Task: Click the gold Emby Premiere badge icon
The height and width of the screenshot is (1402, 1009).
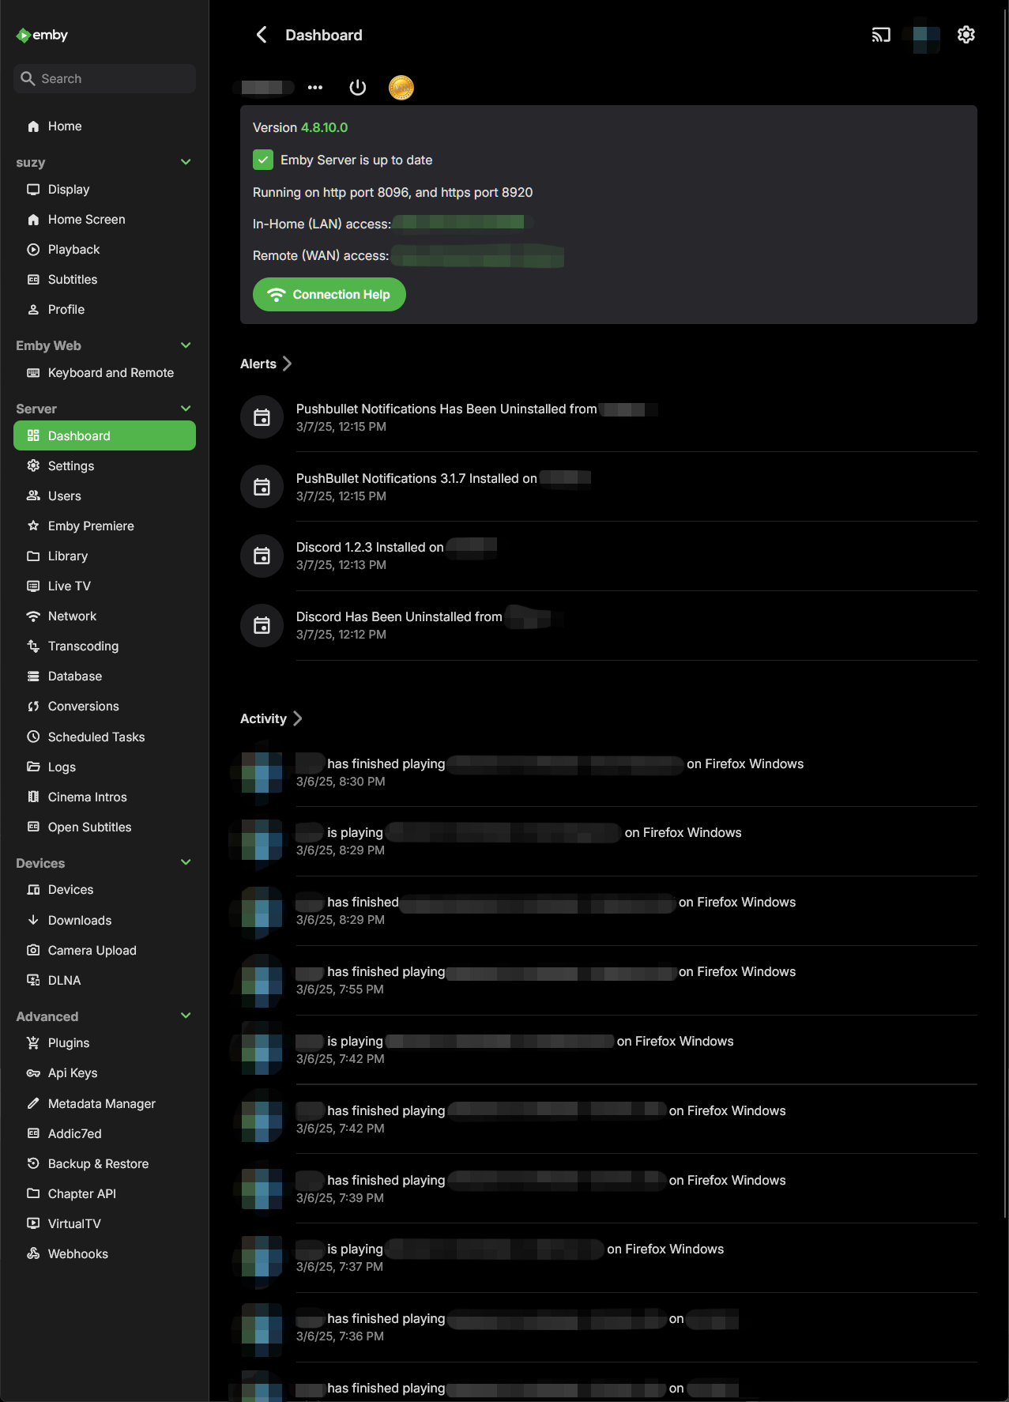Action: [401, 87]
